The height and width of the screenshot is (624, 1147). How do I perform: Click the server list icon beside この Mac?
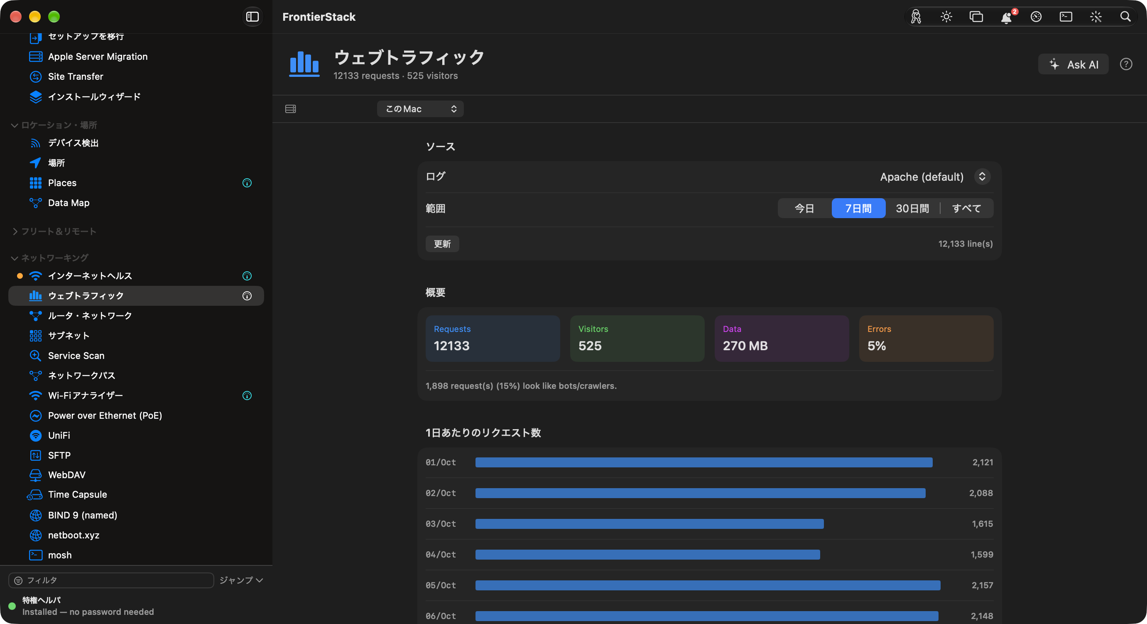[x=291, y=109]
